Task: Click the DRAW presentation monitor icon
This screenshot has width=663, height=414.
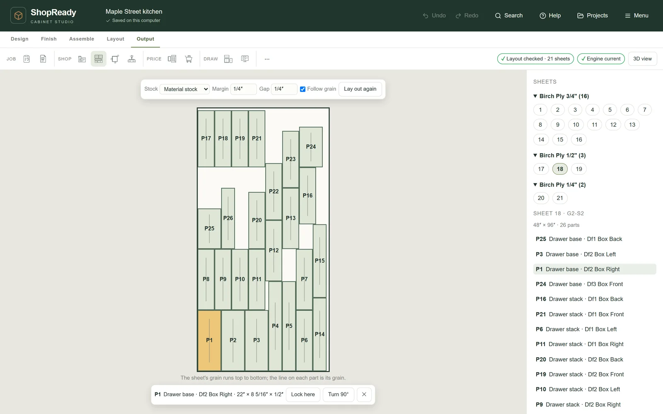Action: [x=245, y=59]
